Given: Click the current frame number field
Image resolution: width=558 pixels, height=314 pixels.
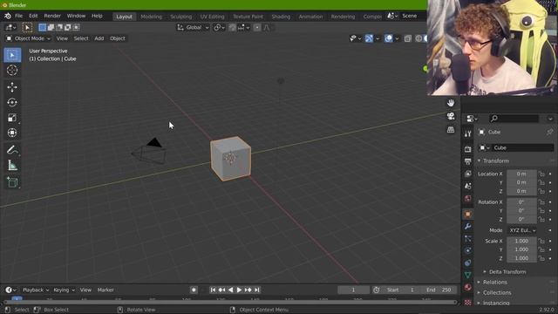Looking at the screenshot, I should point(353,290).
